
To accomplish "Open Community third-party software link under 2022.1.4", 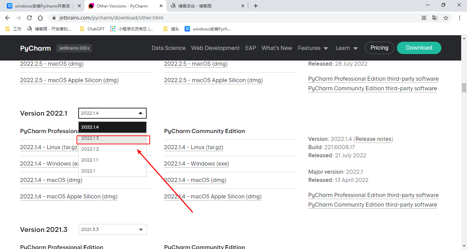I will point(373,205).
